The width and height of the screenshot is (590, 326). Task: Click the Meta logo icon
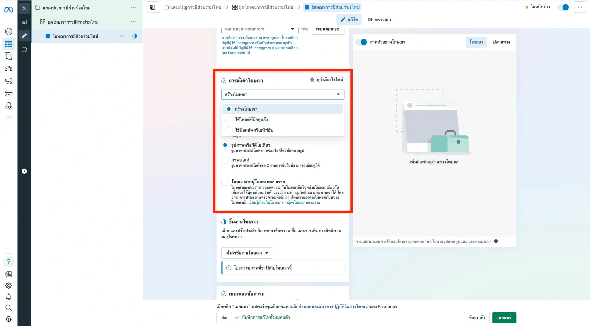[9, 10]
